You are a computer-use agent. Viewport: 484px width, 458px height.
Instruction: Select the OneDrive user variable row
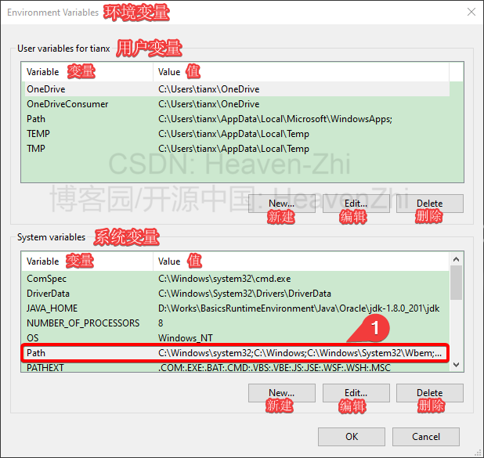pos(236,89)
